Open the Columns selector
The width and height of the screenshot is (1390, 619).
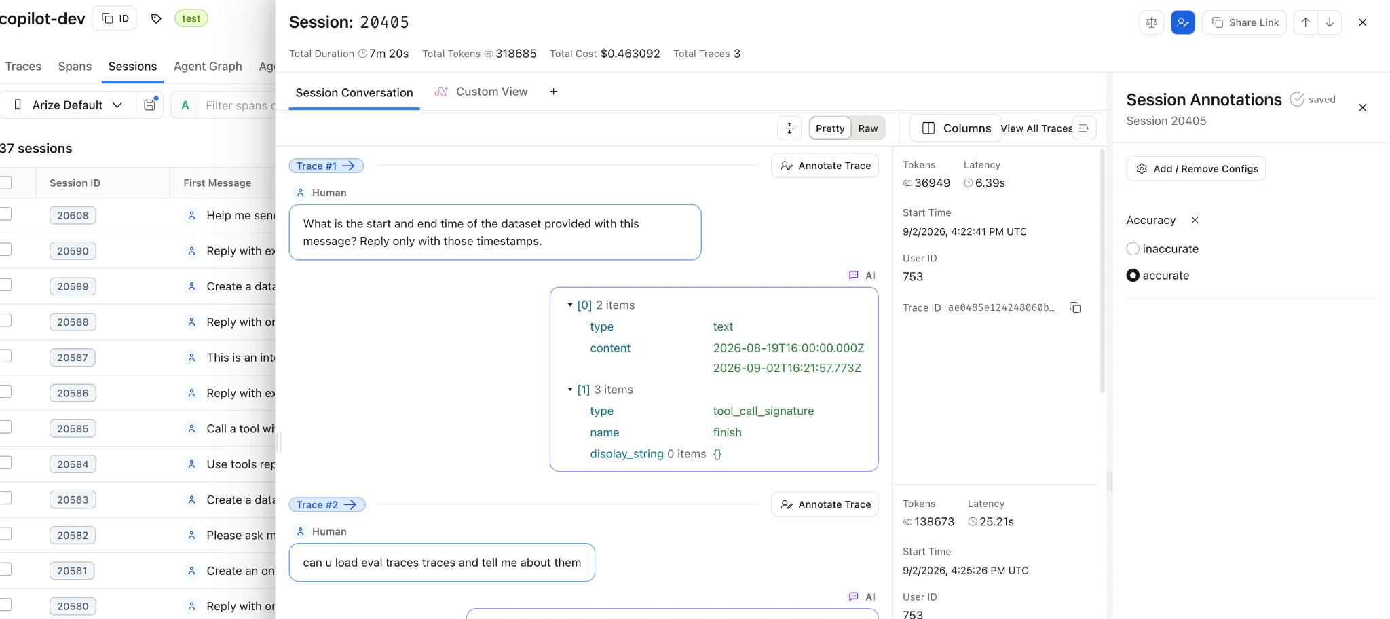click(956, 128)
